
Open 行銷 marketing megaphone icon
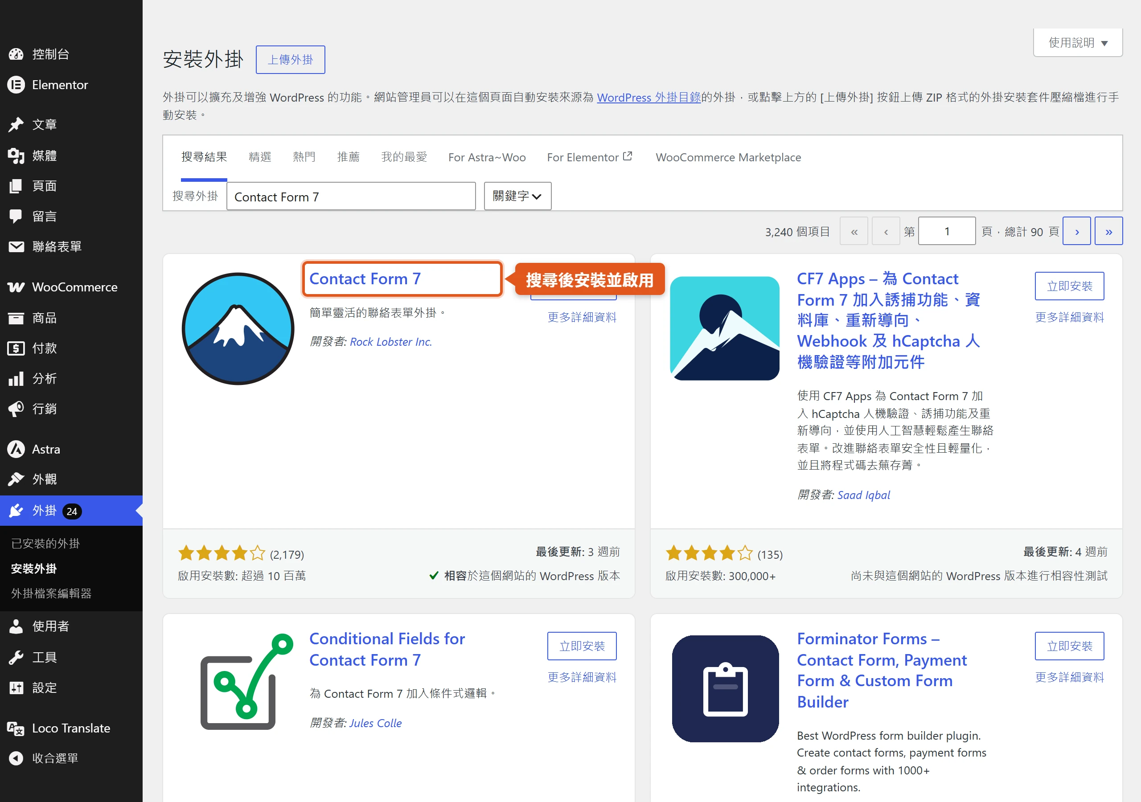point(16,409)
